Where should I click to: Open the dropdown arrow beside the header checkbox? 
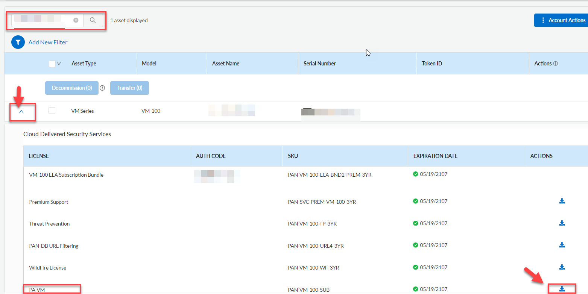pyautogui.click(x=59, y=64)
